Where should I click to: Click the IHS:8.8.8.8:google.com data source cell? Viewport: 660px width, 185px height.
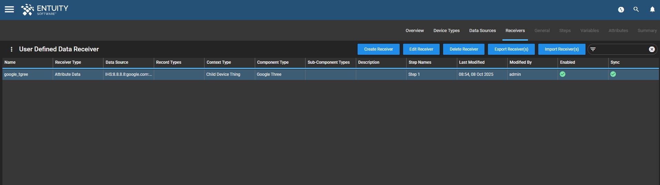129,74
